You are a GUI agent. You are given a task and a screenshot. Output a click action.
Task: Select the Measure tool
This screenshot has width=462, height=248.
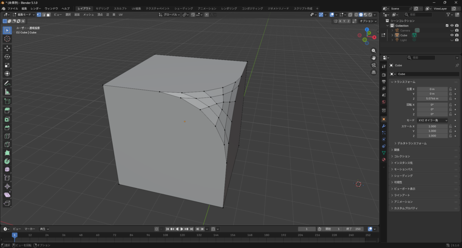coord(7,92)
